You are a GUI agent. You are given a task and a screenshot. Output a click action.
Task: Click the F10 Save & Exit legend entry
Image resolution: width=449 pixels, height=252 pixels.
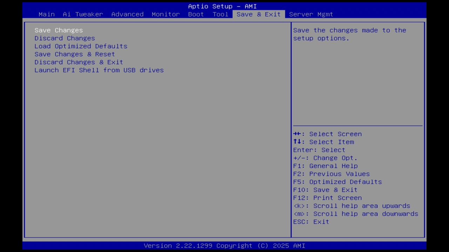tap(325, 190)
